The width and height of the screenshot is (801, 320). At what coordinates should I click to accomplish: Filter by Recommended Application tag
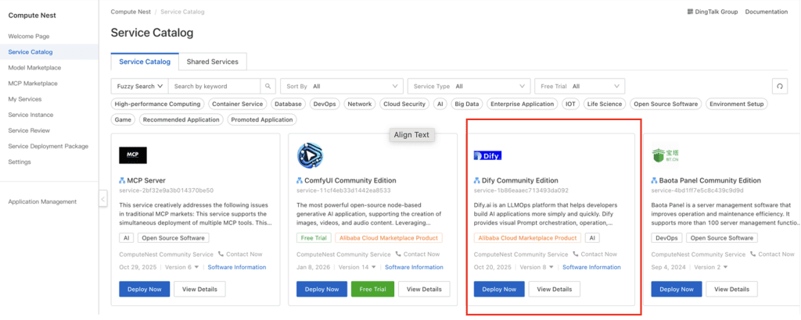[x=181, y=119]
